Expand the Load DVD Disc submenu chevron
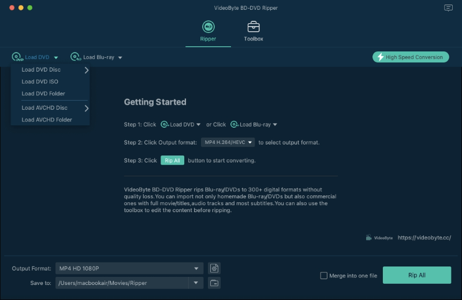The width and height of the screenshot is (462, 300). (86, 70)
